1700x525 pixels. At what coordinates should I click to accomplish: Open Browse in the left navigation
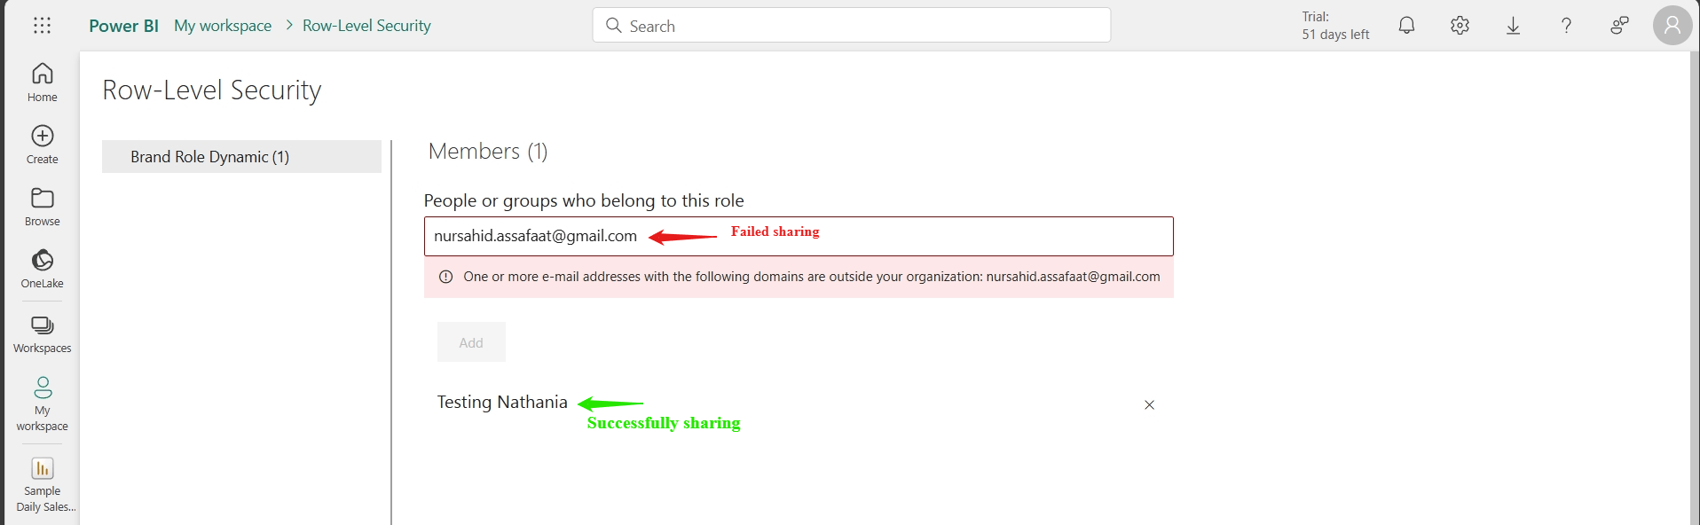tap(42, 207)
